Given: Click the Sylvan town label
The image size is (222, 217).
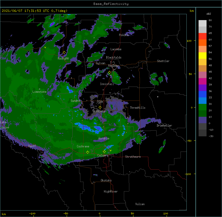Looking at the screenshot, I should pos(100,63).
